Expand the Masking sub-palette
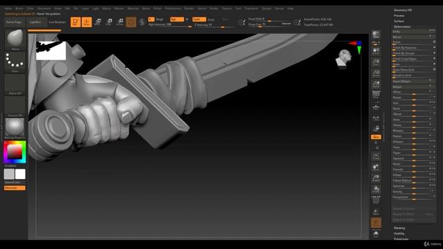443x249 pixels. click(x=399, y=228)
